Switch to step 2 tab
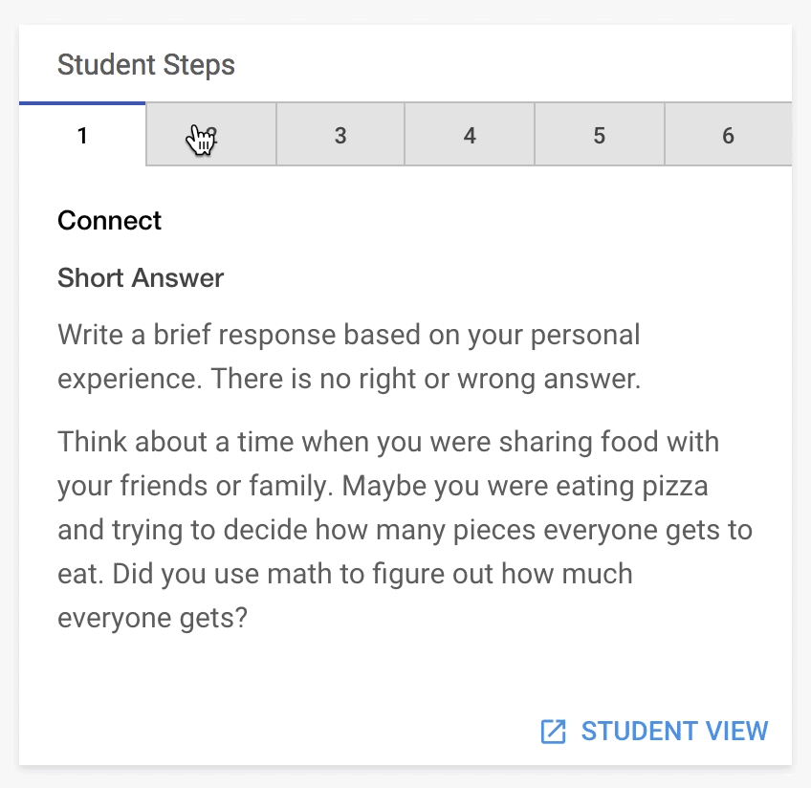 pos(211,135)
